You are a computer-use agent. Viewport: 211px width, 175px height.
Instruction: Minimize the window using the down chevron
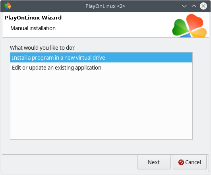click(184, 6)
